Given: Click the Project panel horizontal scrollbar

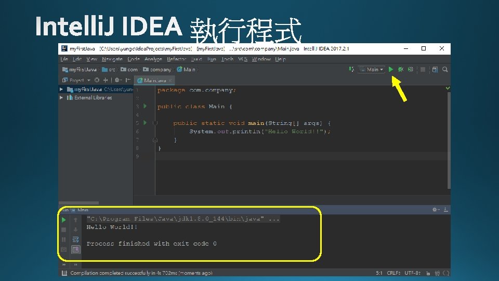Looking at the screenshot, I should [x=79, y=202].
